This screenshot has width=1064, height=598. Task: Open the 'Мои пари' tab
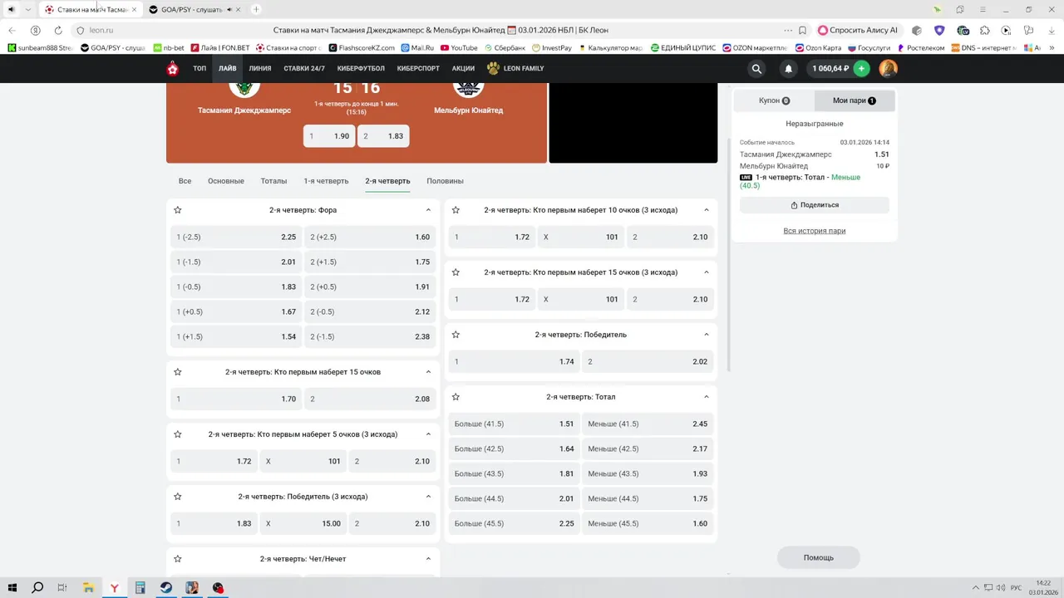(x=855, y=100)
